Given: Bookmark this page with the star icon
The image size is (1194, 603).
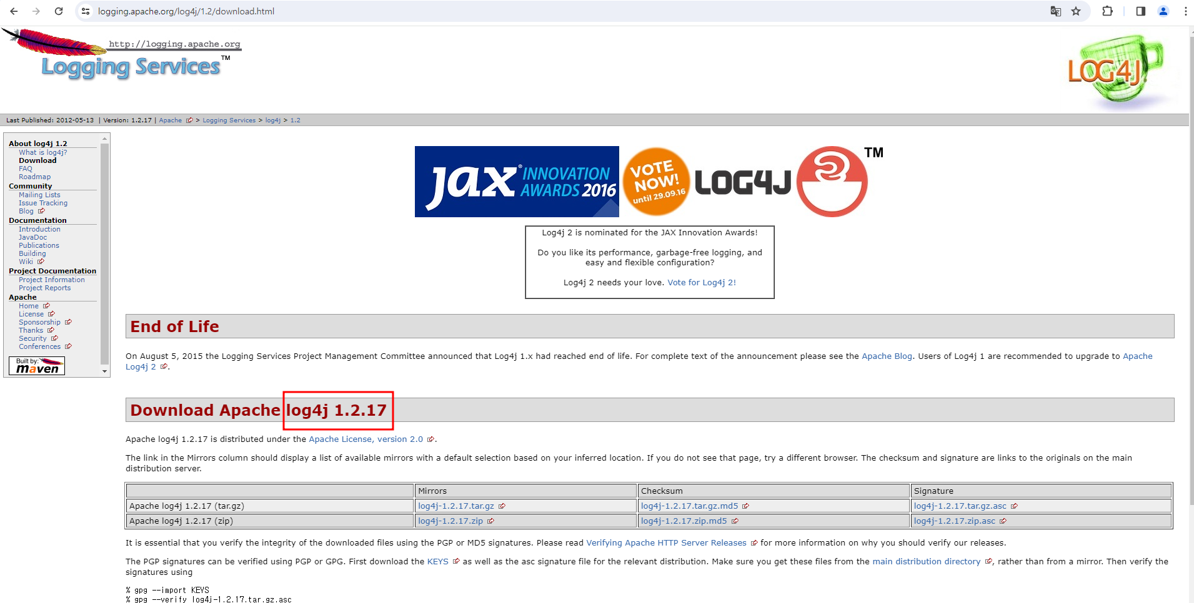Looking at the screenshot, I should point(1076,11).
